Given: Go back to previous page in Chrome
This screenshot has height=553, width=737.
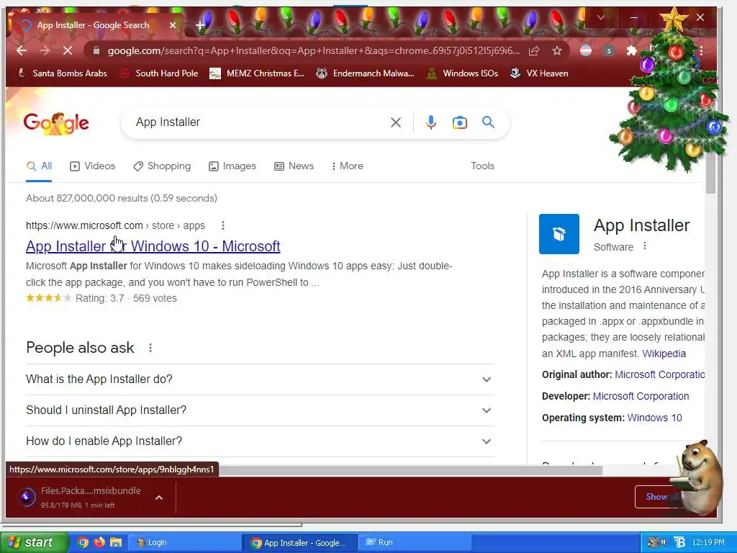Looking at the screenshot, I should coord(22,50).
